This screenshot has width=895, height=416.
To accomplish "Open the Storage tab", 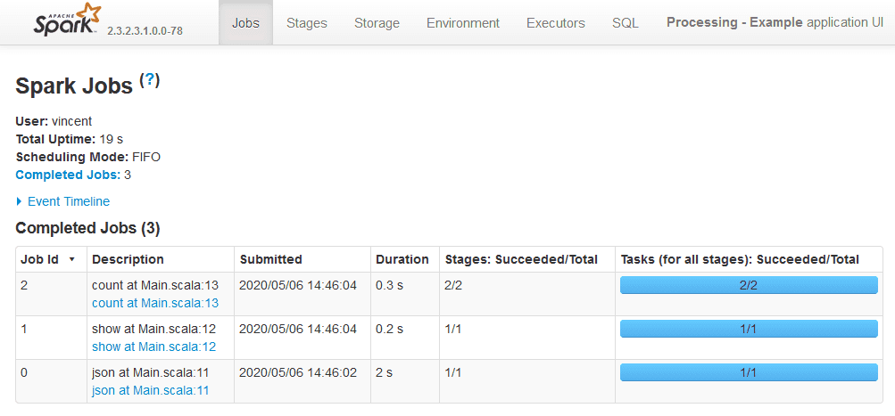I will pyautogui.click(x=377, y=23).
